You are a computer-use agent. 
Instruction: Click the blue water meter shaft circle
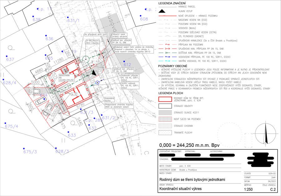click(x=98, y=83)
